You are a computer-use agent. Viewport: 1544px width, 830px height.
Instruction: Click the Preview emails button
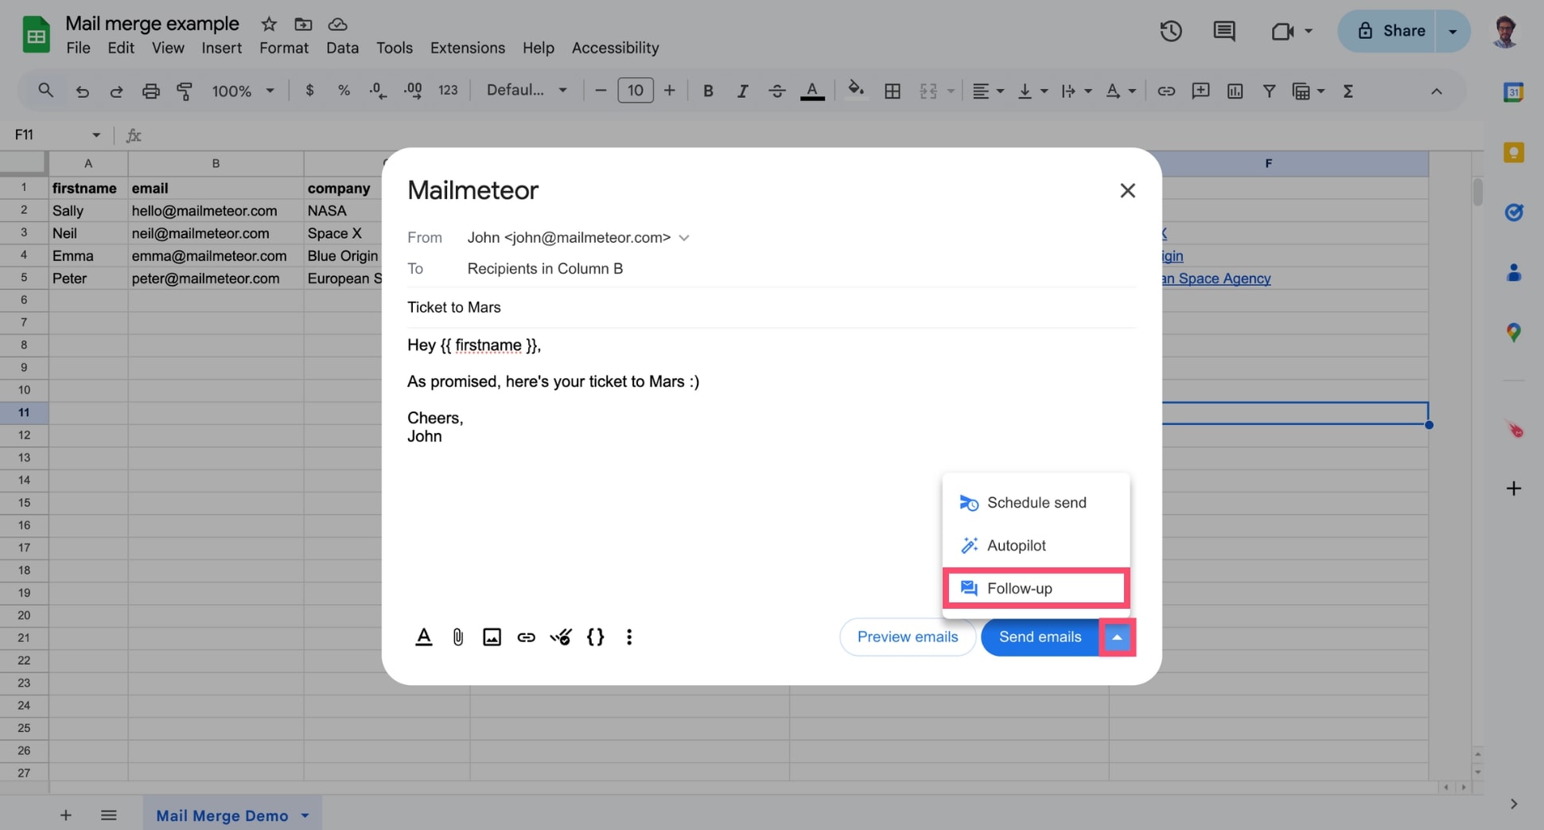[908, 637]
